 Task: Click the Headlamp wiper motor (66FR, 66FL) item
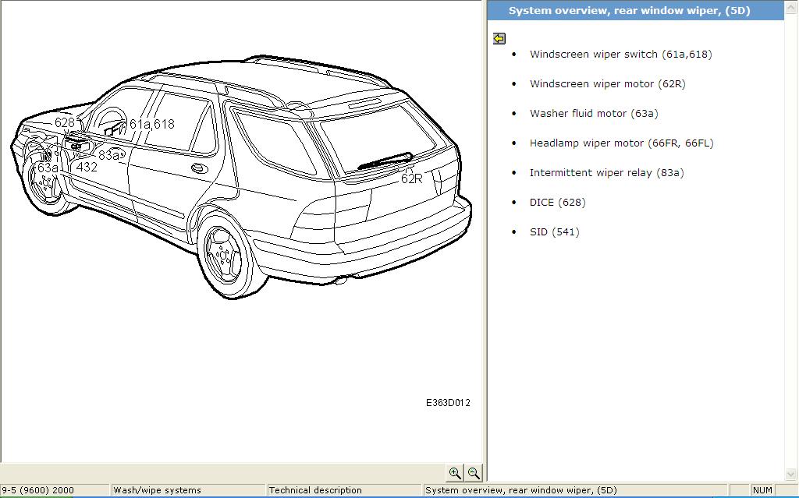click(x=621, y=143)
